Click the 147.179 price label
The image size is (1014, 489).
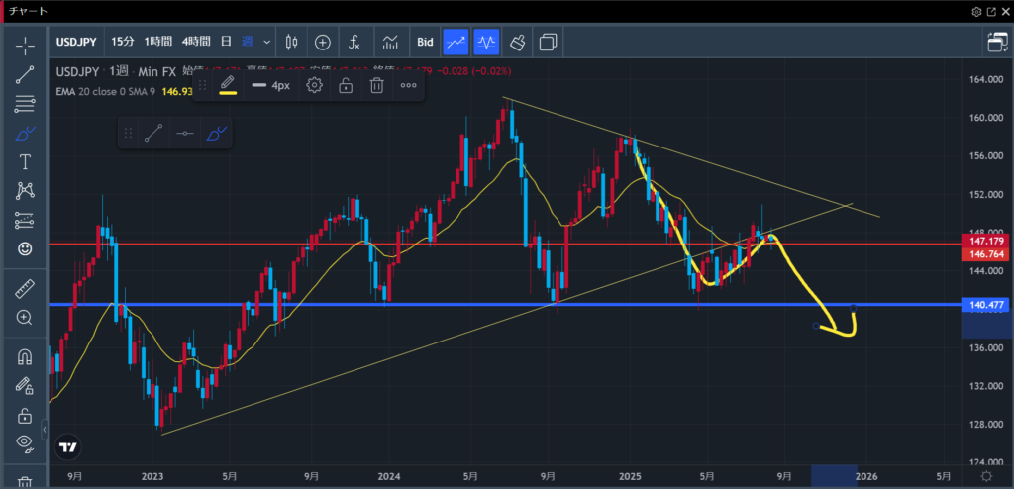tap(985, 241)
